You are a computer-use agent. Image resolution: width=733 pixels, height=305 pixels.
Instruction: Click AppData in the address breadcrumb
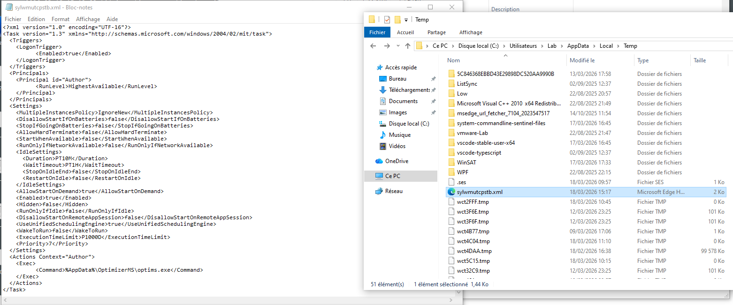click(x=578, y=46)
